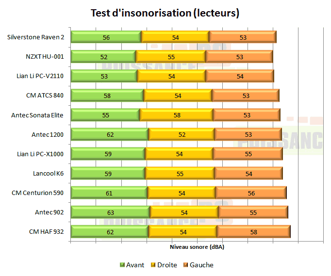This screenshot has width=331, height=276.
Task: Click Antec 902 green bar showing 63
Action: pyautogui.click(x=110, y=211)
